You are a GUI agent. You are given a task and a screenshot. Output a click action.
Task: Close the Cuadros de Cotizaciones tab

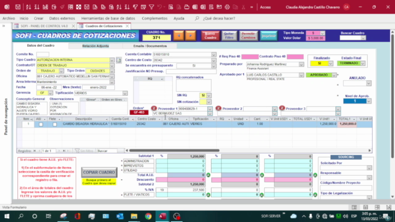[x=127, y=26]
